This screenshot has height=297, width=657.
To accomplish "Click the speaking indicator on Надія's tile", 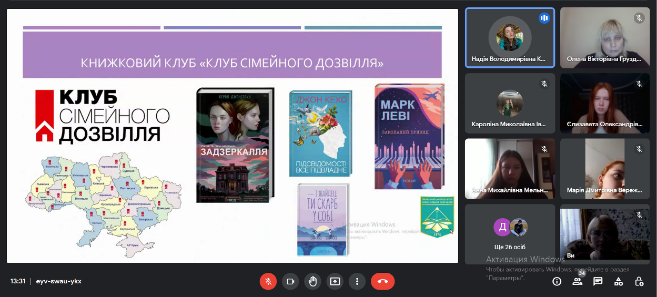I will 544,18.
